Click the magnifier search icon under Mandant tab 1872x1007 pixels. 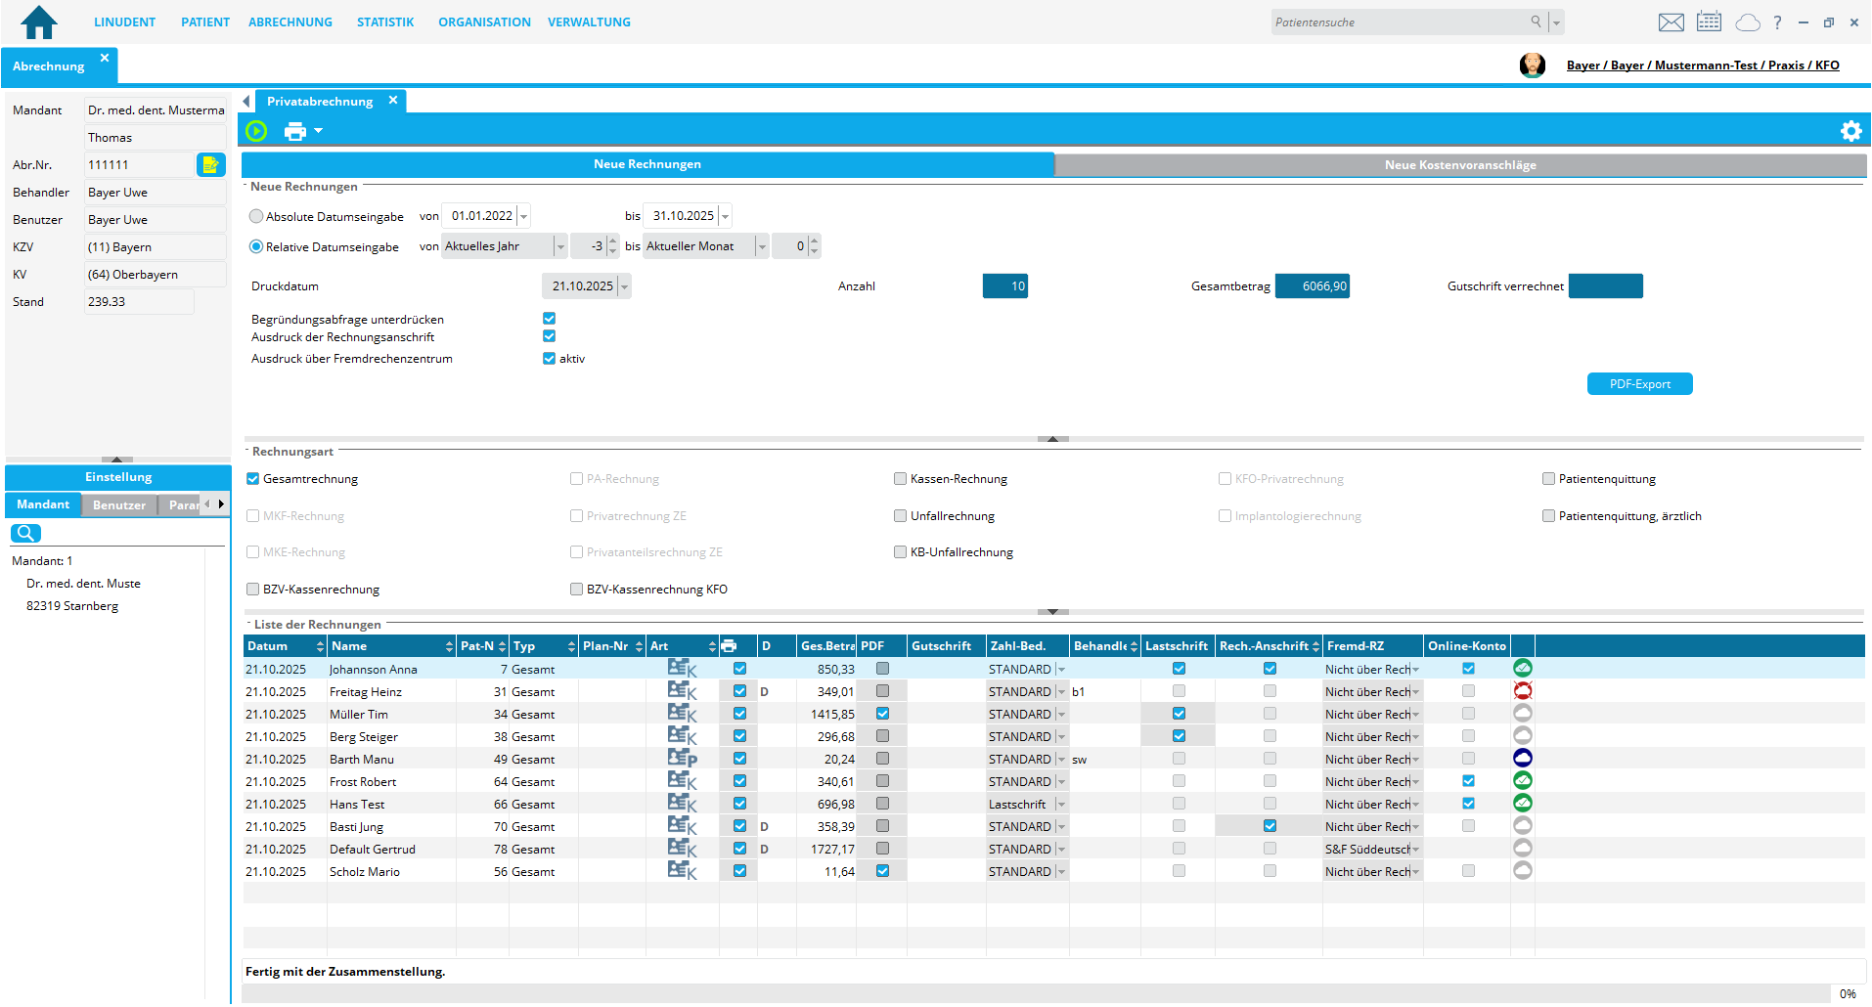point(25,533)
